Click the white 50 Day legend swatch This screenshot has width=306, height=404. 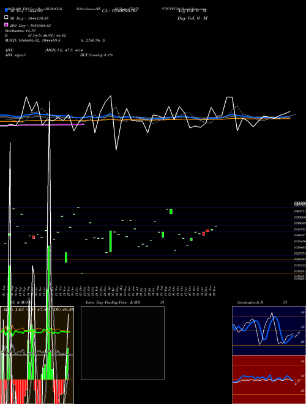pyautogui.click(x=6, y=18)
